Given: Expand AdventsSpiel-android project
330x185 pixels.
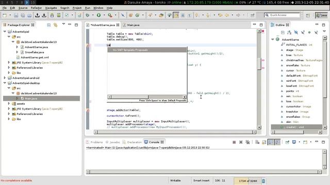Looking at the screenshot, I should 5,78.
